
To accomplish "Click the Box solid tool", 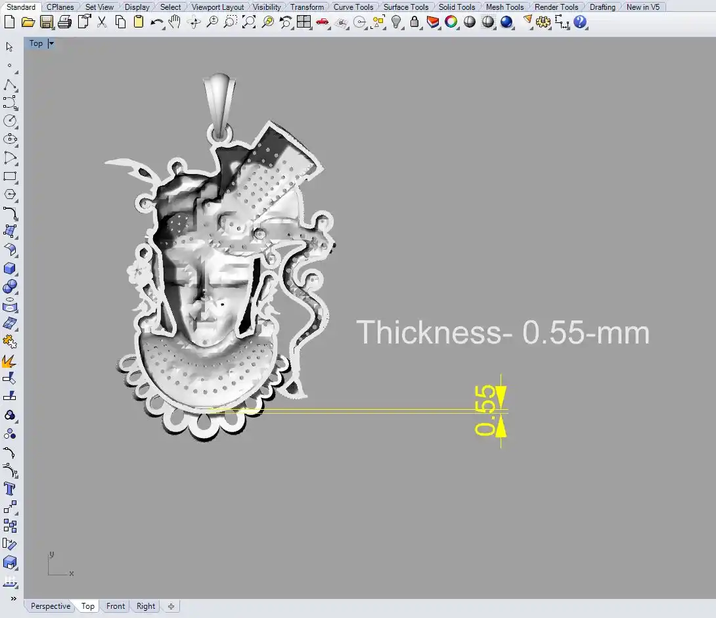I will pyautogui.click(x=10, y=269).
